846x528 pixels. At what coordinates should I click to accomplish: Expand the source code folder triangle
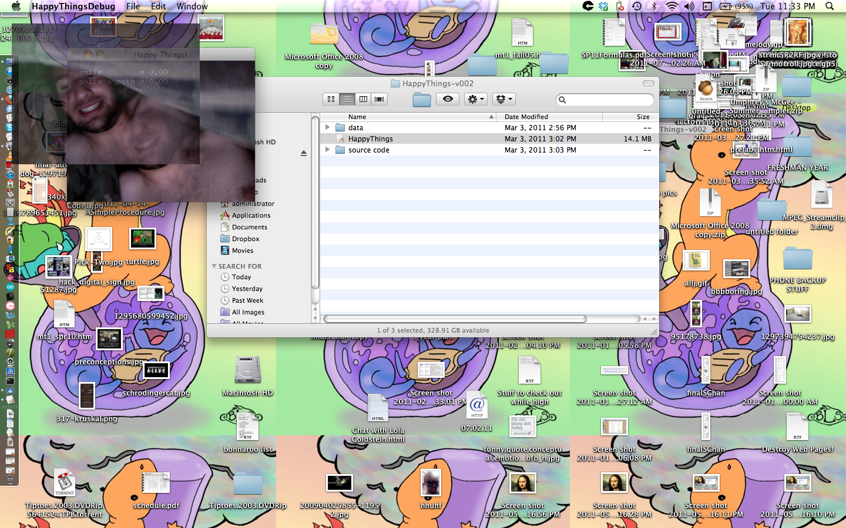click(x=327, y=150)
